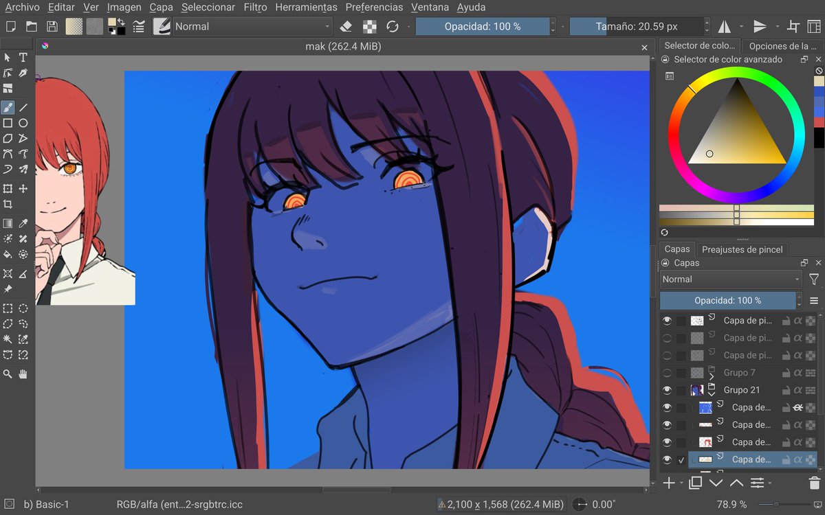This screenshot has width=825, height=515.
Task: Open the layers panel hamburger options
Action: [x=814, y=301]
